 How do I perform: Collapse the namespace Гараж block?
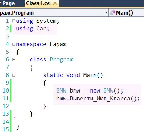[14, 44]
